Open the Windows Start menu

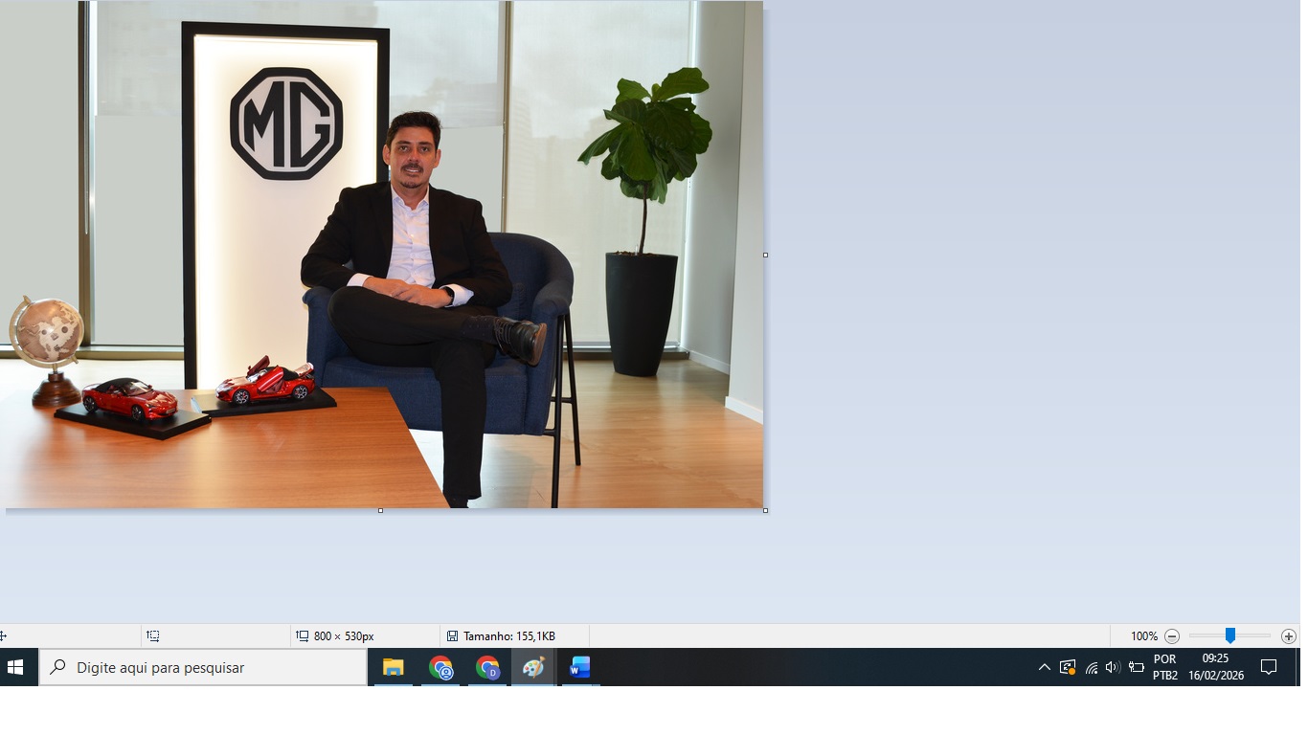16,667
